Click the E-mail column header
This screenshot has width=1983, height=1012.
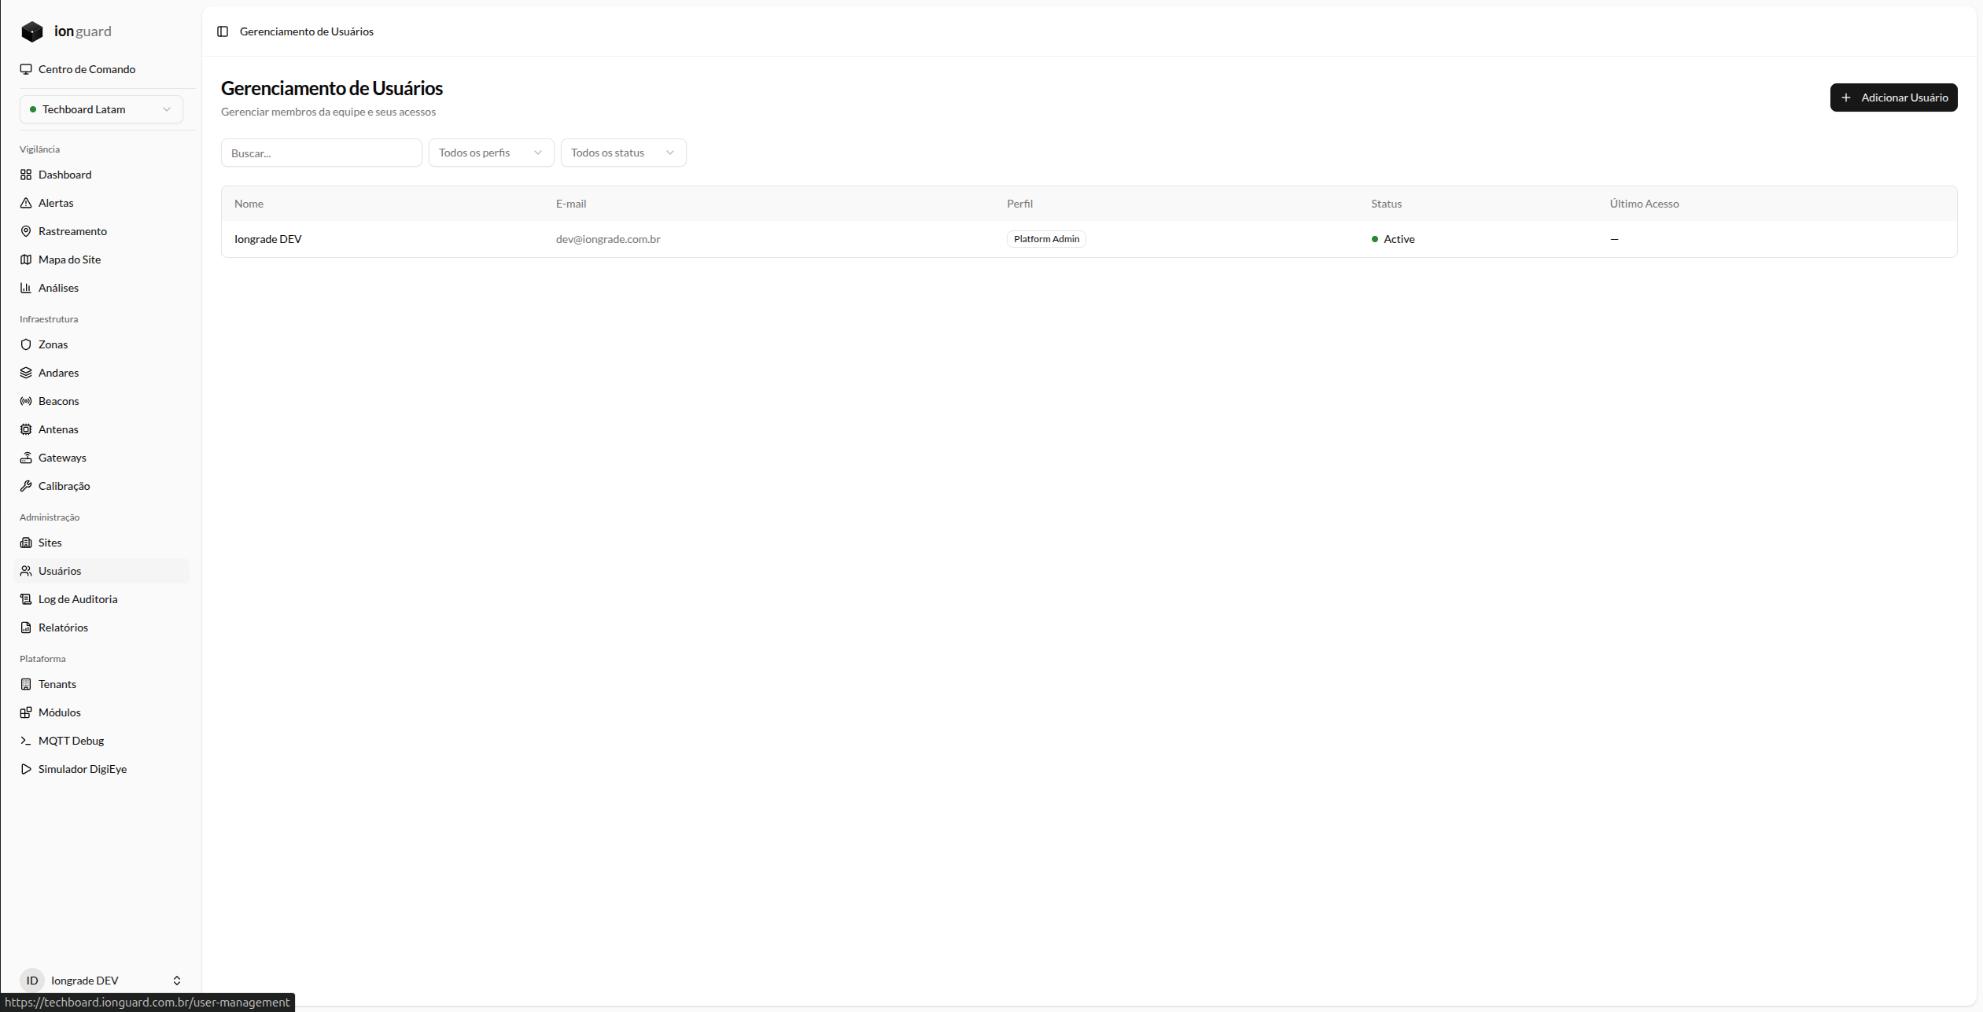tap(571, 204)
